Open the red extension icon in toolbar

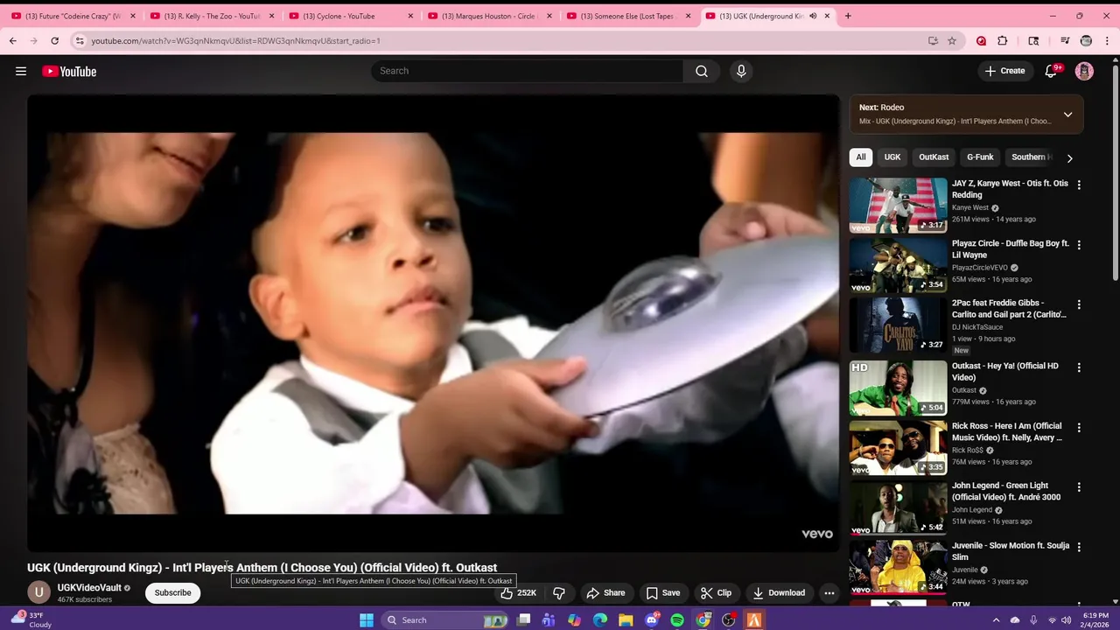(x=981, y=40)
